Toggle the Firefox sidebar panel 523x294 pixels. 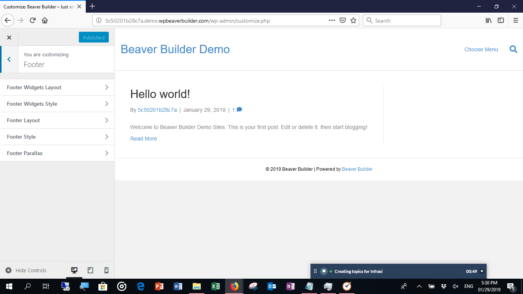[501, 20]
